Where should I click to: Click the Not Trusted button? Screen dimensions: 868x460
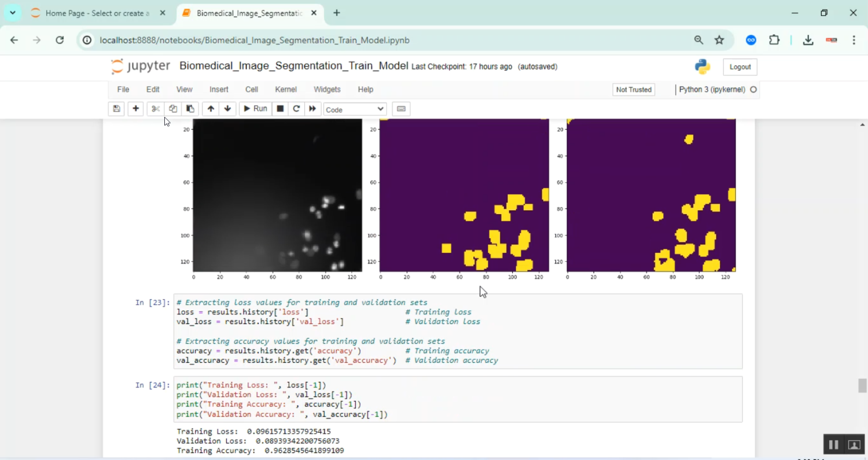pyautogui.click(x=634, y=90)
